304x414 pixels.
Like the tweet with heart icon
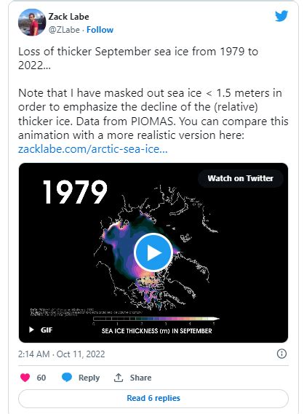pyautogui.click(x=25, y=378)
